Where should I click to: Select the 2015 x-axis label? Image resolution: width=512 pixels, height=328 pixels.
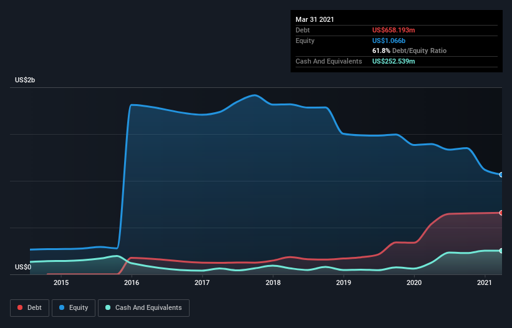(61, 282)
